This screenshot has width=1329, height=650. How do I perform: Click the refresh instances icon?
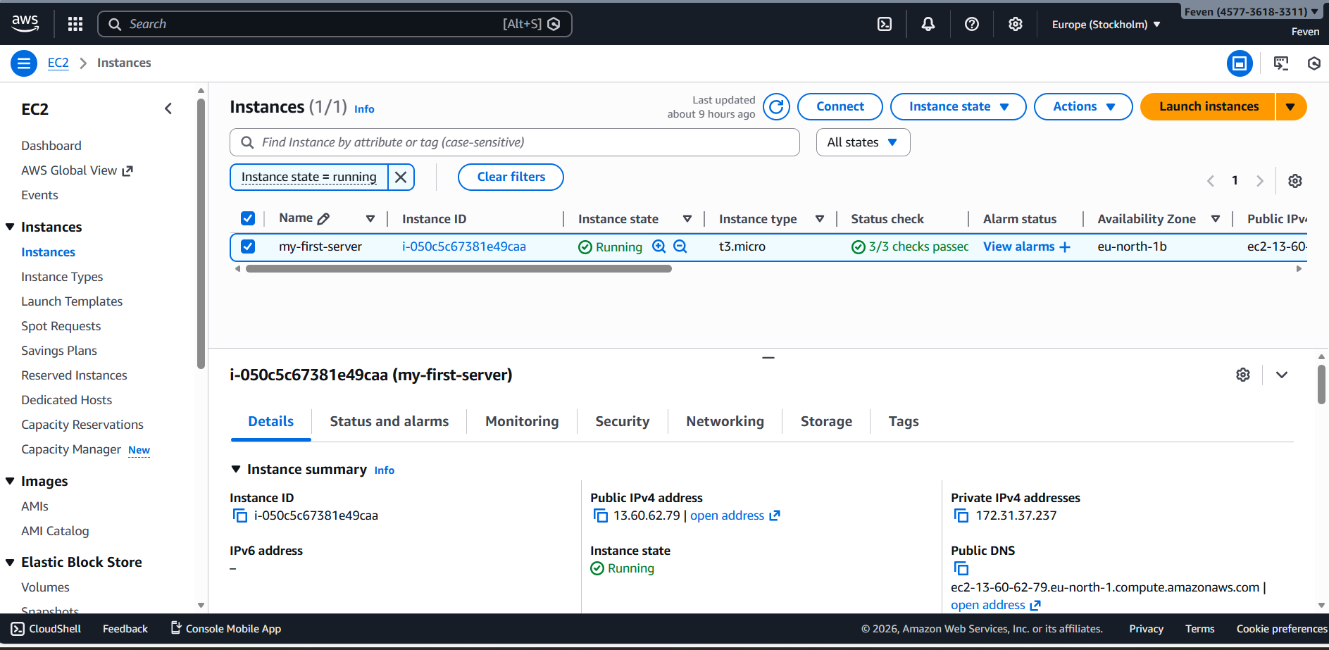pyautogui.click(x=776, y=107)
